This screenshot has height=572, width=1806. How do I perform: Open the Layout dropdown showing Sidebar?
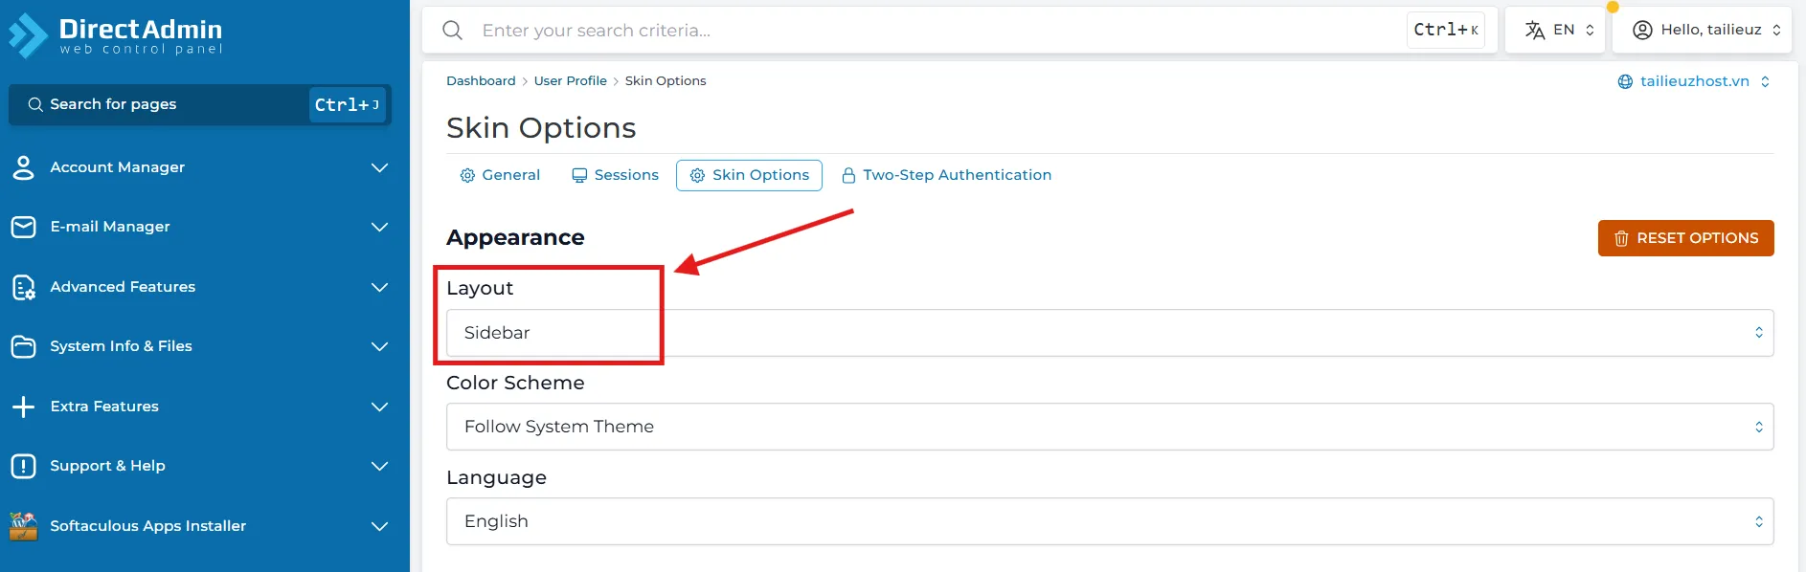tap(1109, 333)
